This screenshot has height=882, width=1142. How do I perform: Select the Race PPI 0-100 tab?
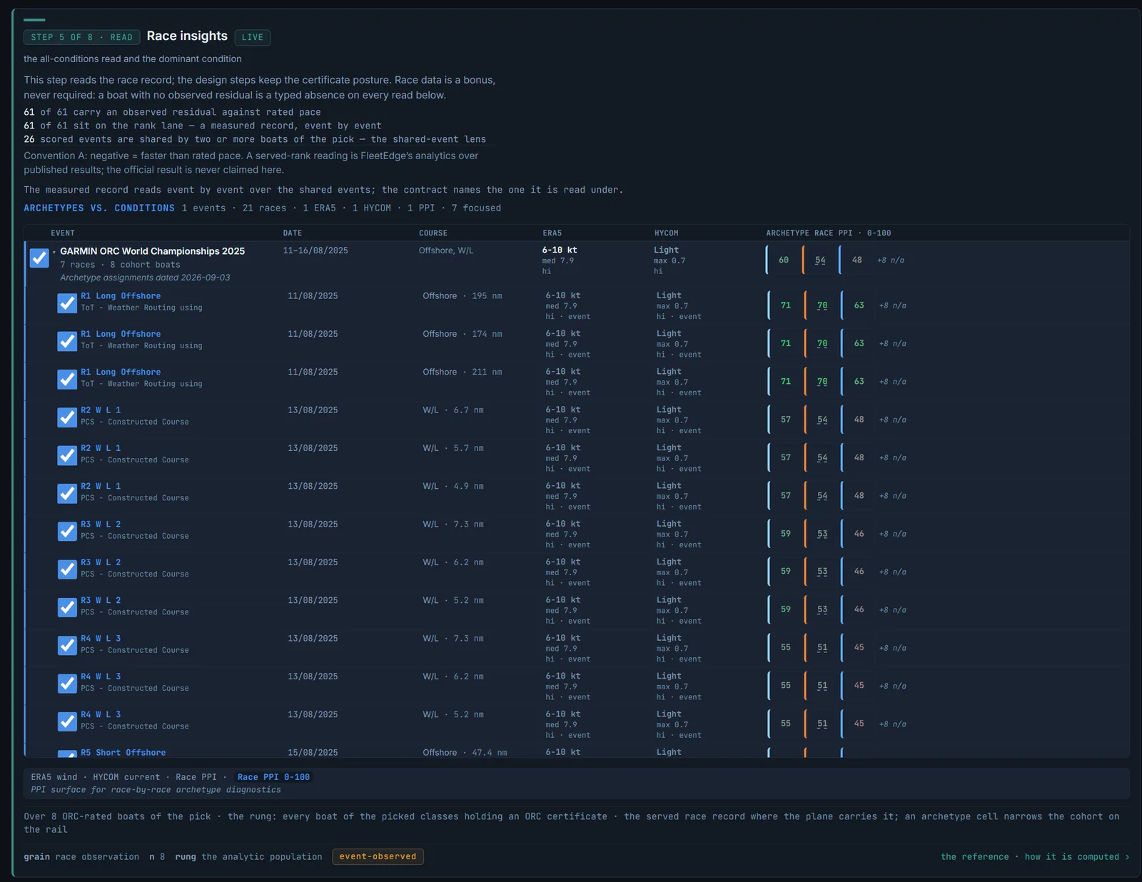click(x=273, y=777)
